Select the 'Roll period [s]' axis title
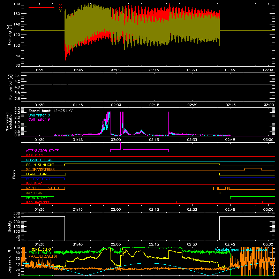This screenshot has width=279, height=279. point(10,87)
